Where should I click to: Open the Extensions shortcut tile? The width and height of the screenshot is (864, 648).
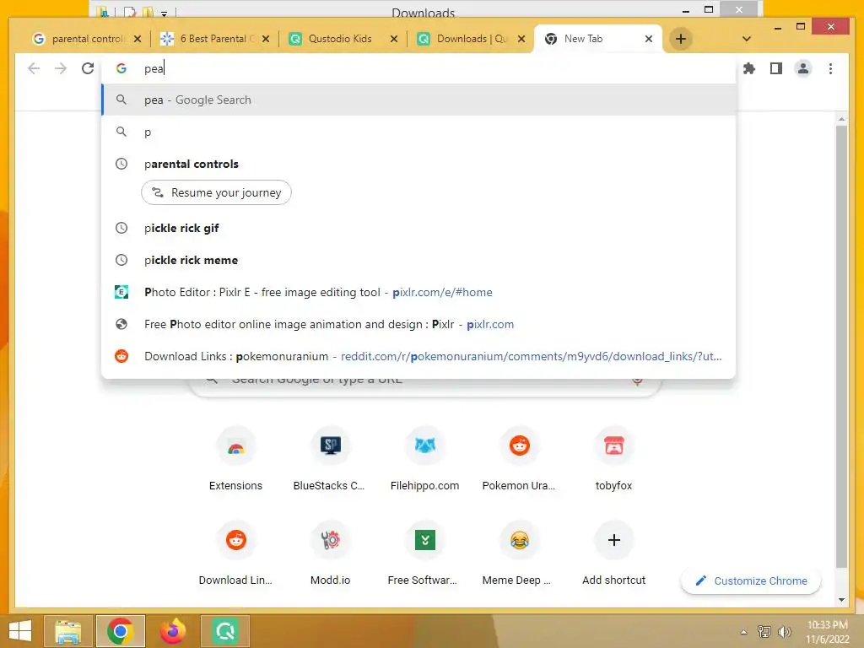click(236, 460)
